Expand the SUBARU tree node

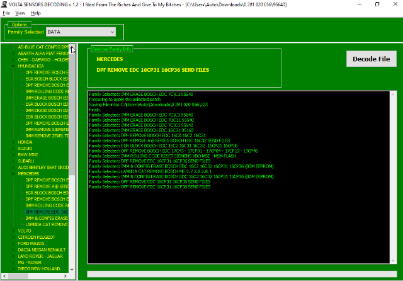(x=13, y=161)
